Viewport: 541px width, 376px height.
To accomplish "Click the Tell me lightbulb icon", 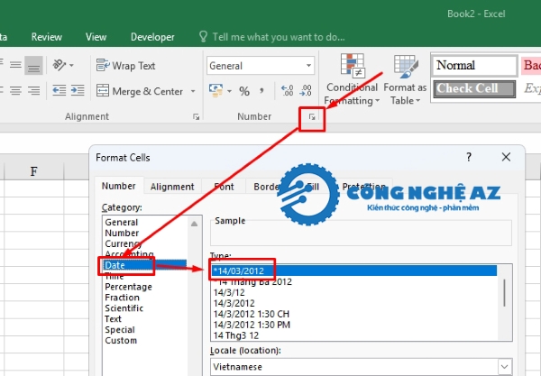I will click(x=203, y=37).
